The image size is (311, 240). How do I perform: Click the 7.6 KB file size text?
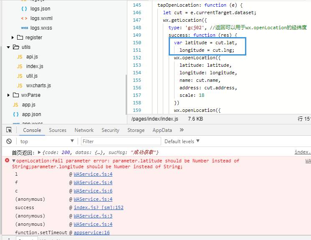point(195,119)
